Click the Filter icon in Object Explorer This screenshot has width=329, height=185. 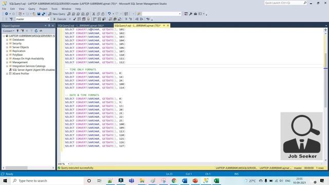point(31,31)
